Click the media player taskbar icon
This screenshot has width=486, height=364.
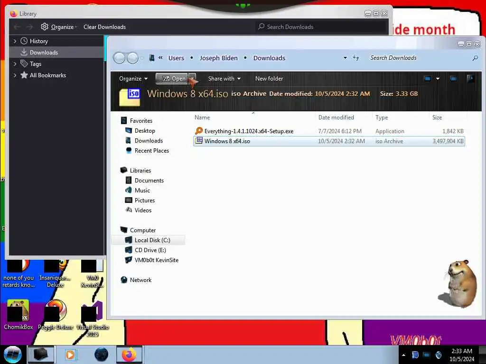click(70, 355)
